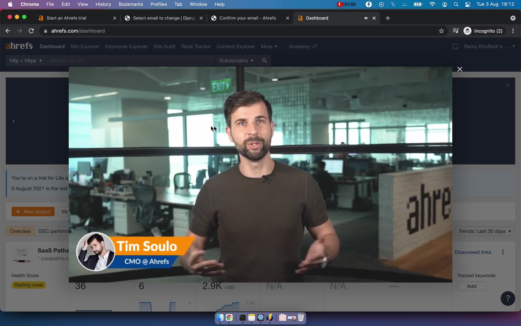Click Add tracked keywords button
521x326 pixels.
472,286
